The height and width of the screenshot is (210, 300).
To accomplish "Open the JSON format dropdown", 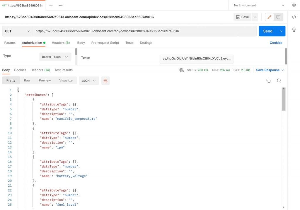I will 89,81.
